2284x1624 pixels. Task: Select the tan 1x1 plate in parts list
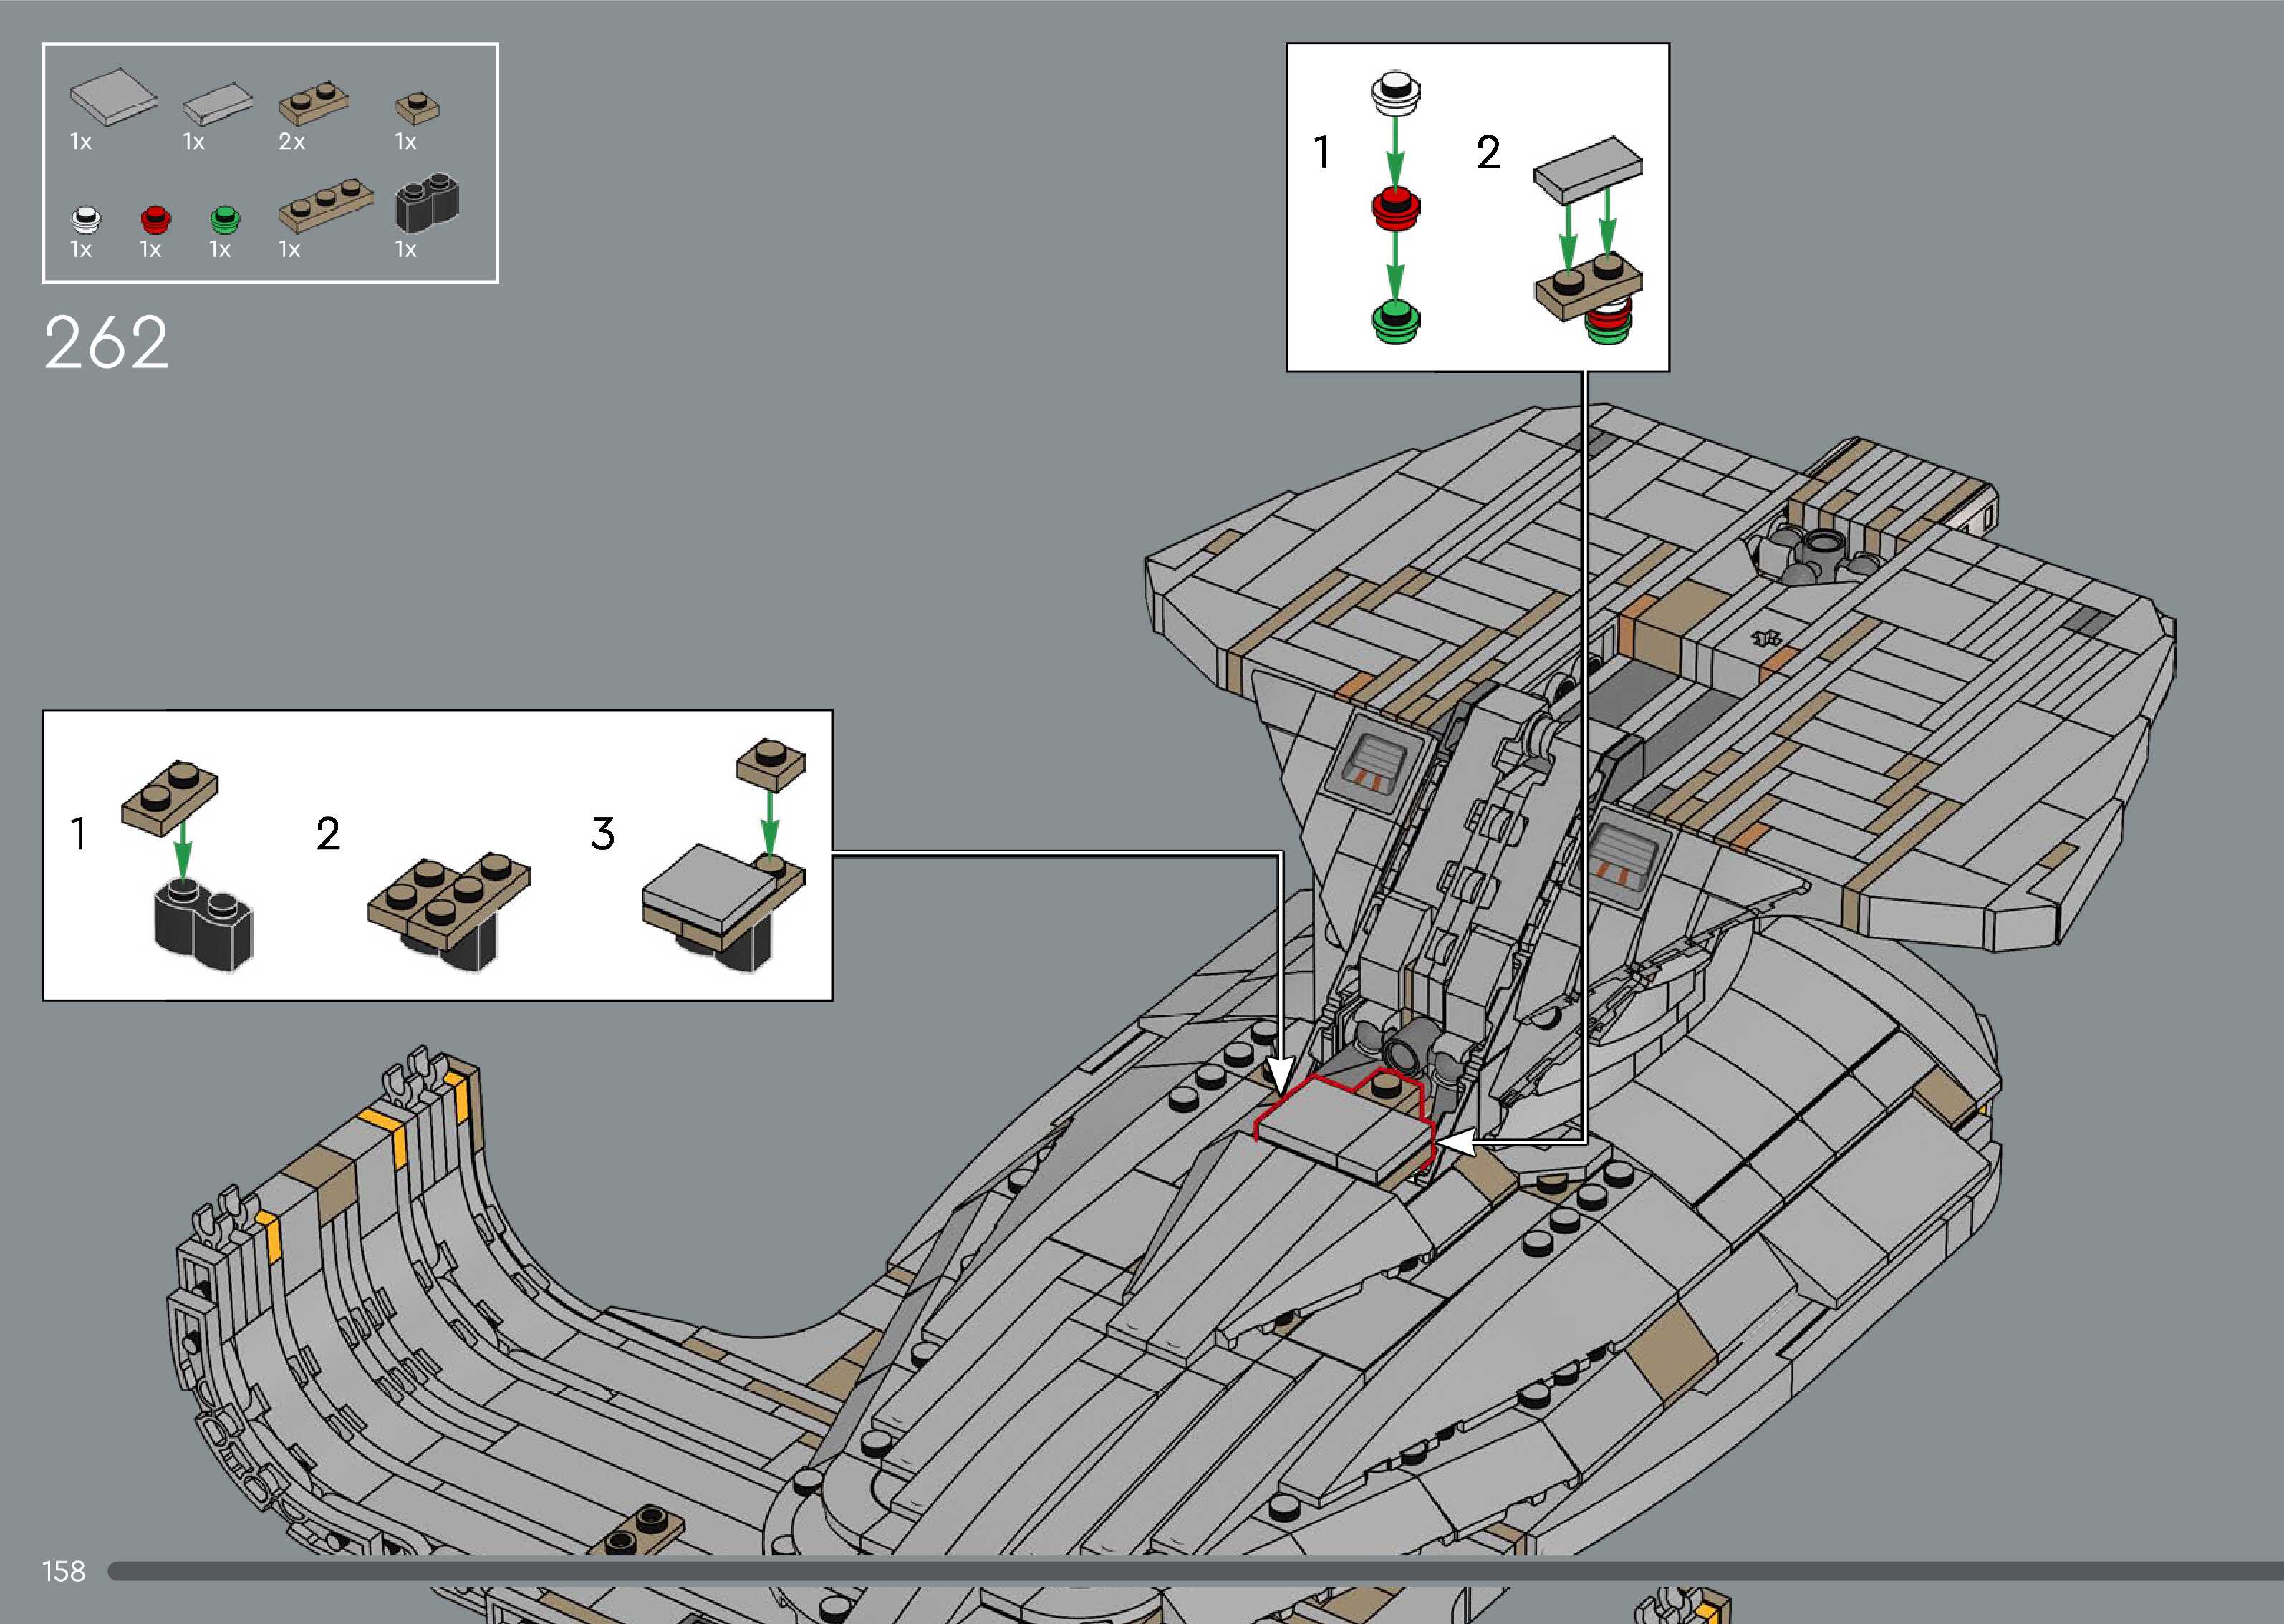(x=417, y=106)
